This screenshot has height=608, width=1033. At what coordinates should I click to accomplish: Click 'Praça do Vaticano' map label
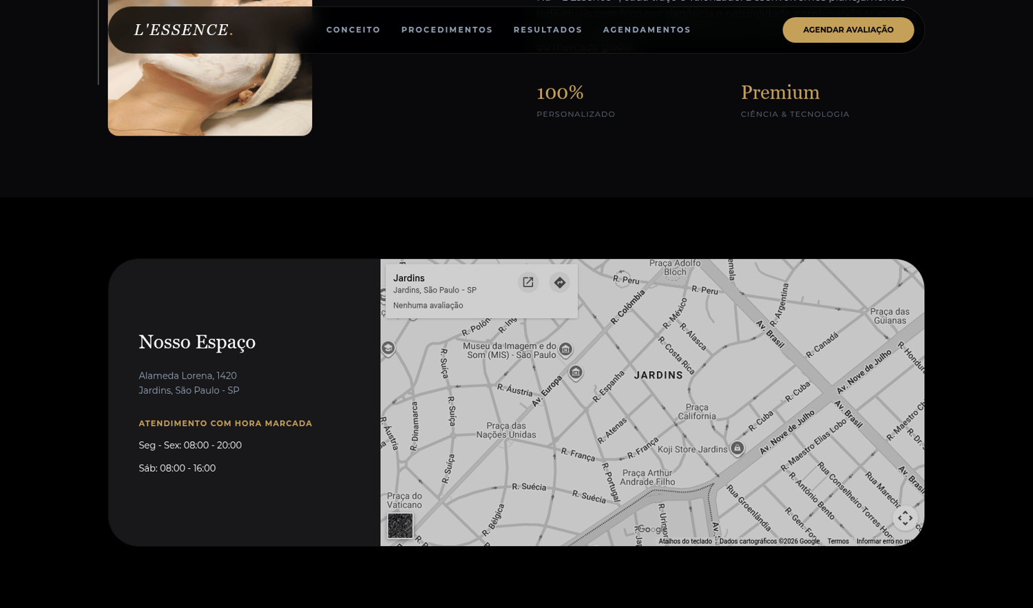(404, 500)
